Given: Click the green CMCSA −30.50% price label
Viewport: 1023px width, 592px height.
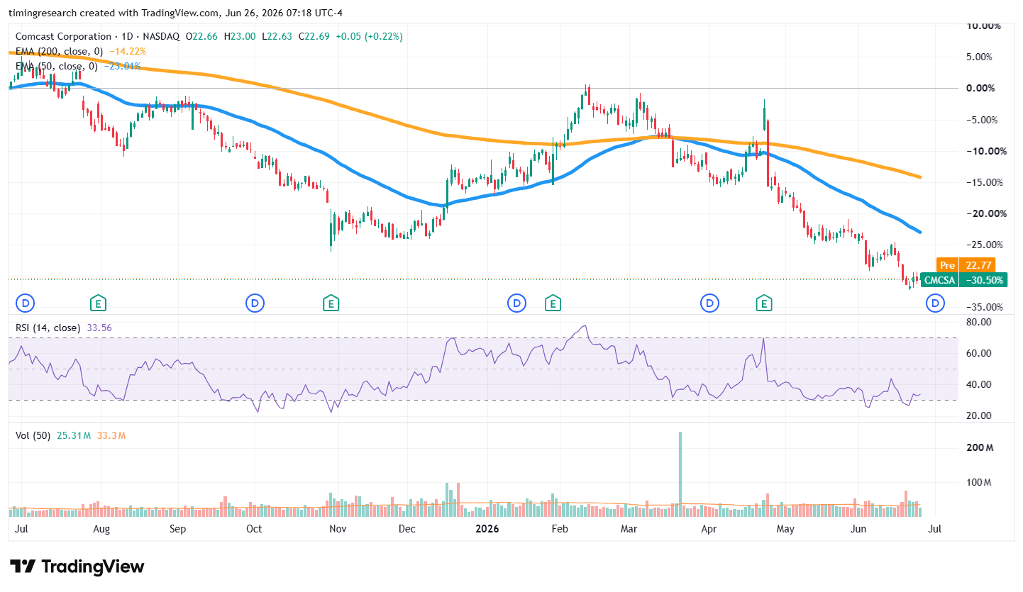Looking at the screenshot, I should tap(964, 280).
